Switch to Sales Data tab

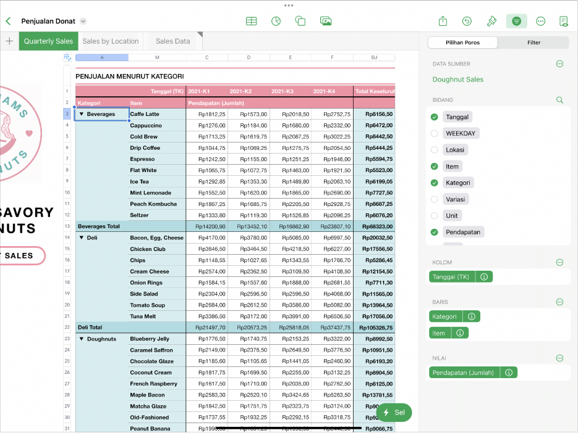tap(173, 41)
